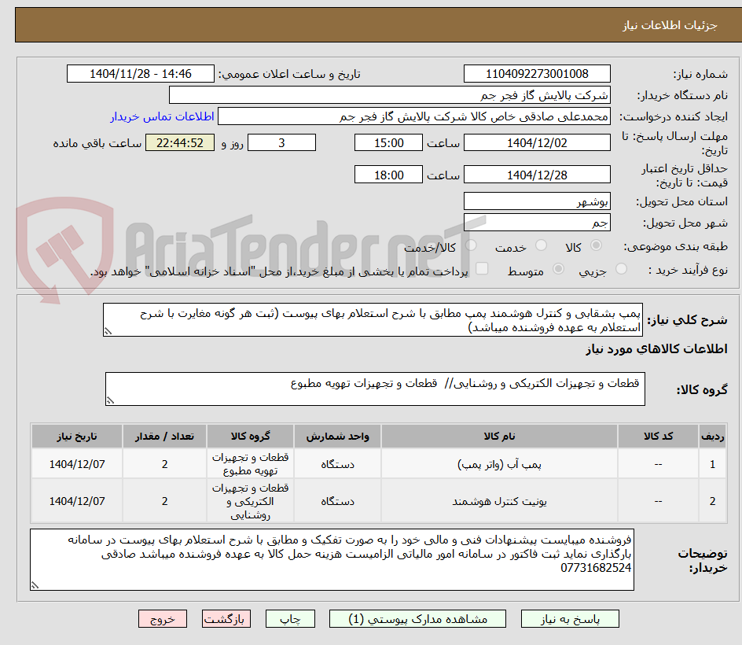Click delivery province field 'بوشهر'
The image size is (742, 645).
coord(537,201)
